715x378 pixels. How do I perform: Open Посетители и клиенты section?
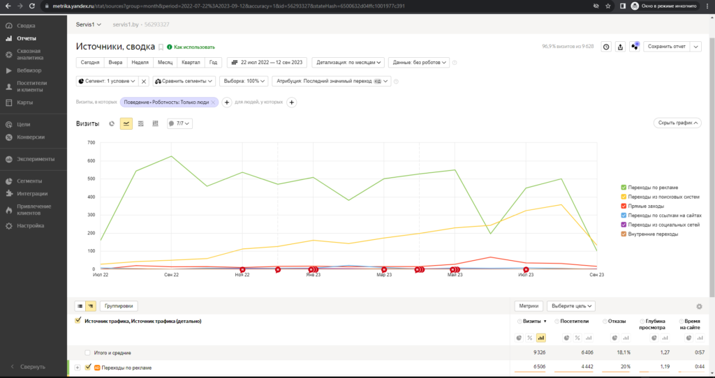pos(31,86)
